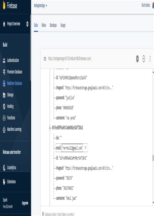The height and width of the screenshot is (216, 154).
Task: Click imageurl above password "justlive"
Action: [x=84, y=88]
